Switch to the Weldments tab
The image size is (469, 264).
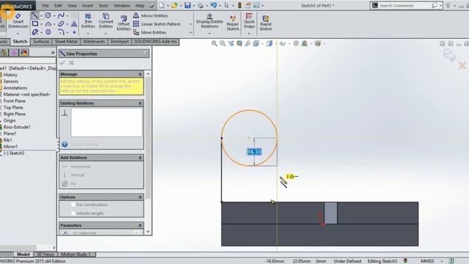pos(94,42)
